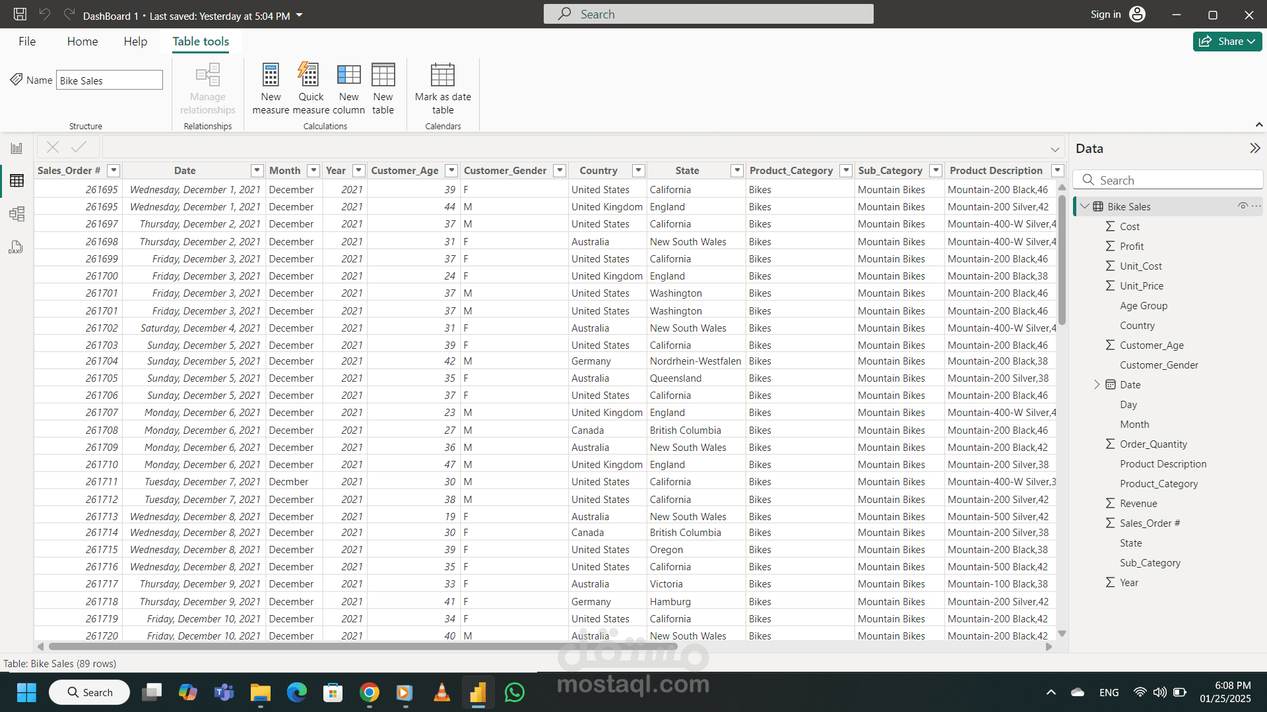
Task: Commit formula with the checkmark icon
Action: [x=79, y=147]
